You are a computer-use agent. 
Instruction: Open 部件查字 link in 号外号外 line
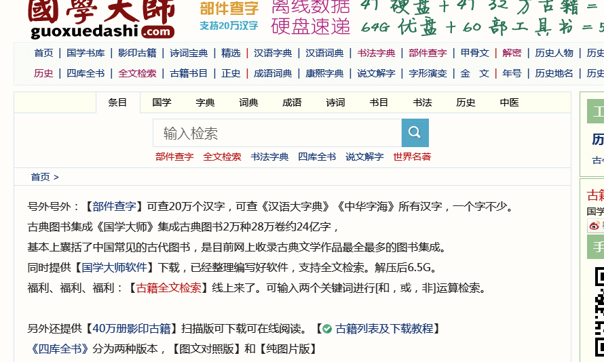[114, 207]
